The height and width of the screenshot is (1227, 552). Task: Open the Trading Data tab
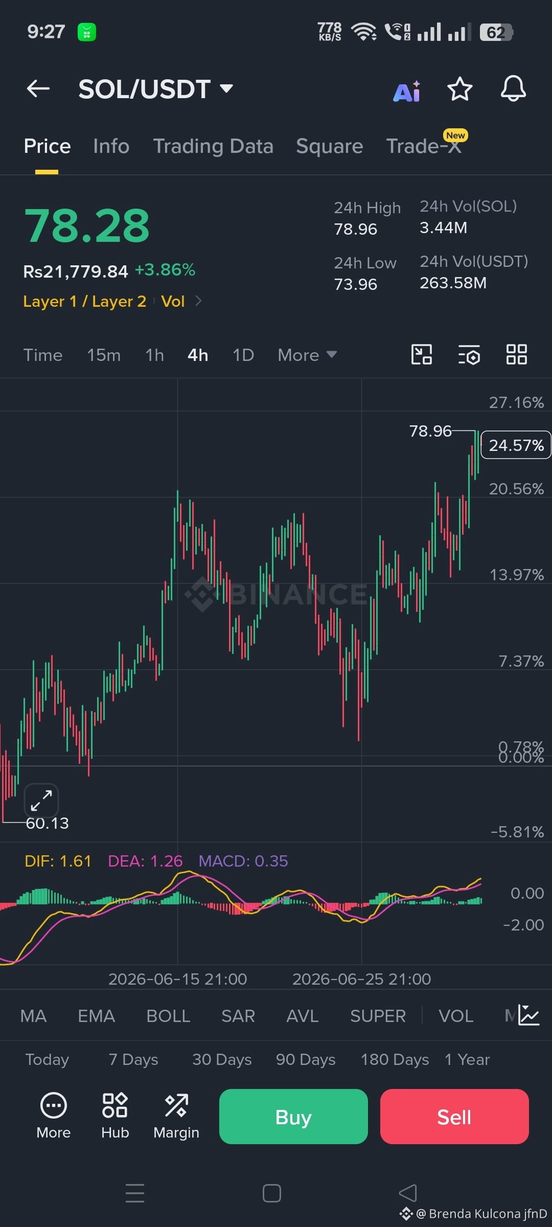click(x=213, y=146)
